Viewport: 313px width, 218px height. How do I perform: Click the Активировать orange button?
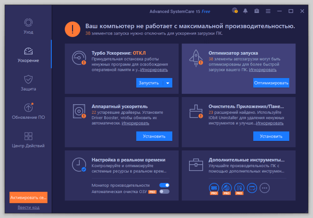28,198
